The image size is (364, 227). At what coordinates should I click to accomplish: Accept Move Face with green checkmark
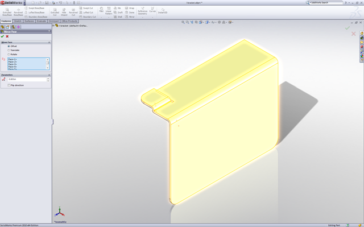2,36
